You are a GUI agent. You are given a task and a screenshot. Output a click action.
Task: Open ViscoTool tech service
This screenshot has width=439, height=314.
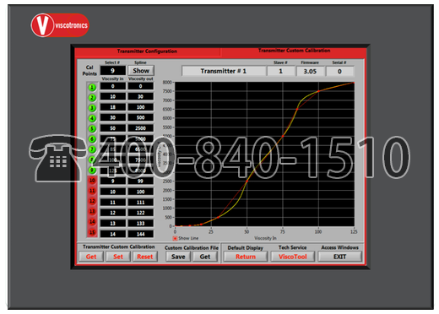coord(293,257)
